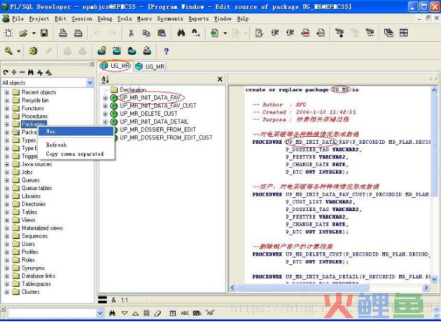Click the object browser minus icon

point(22,73)
